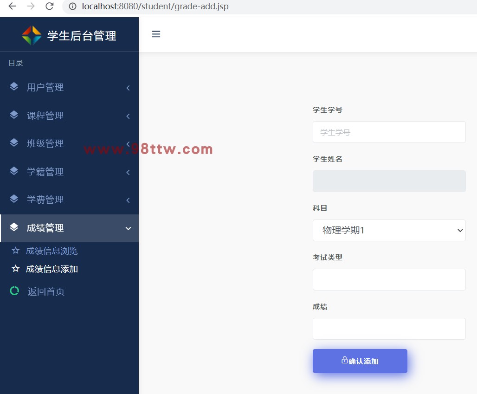Screen dimensions: 477x394
Task: Click the 学生后台管理 title text
Action: [82, 36]
